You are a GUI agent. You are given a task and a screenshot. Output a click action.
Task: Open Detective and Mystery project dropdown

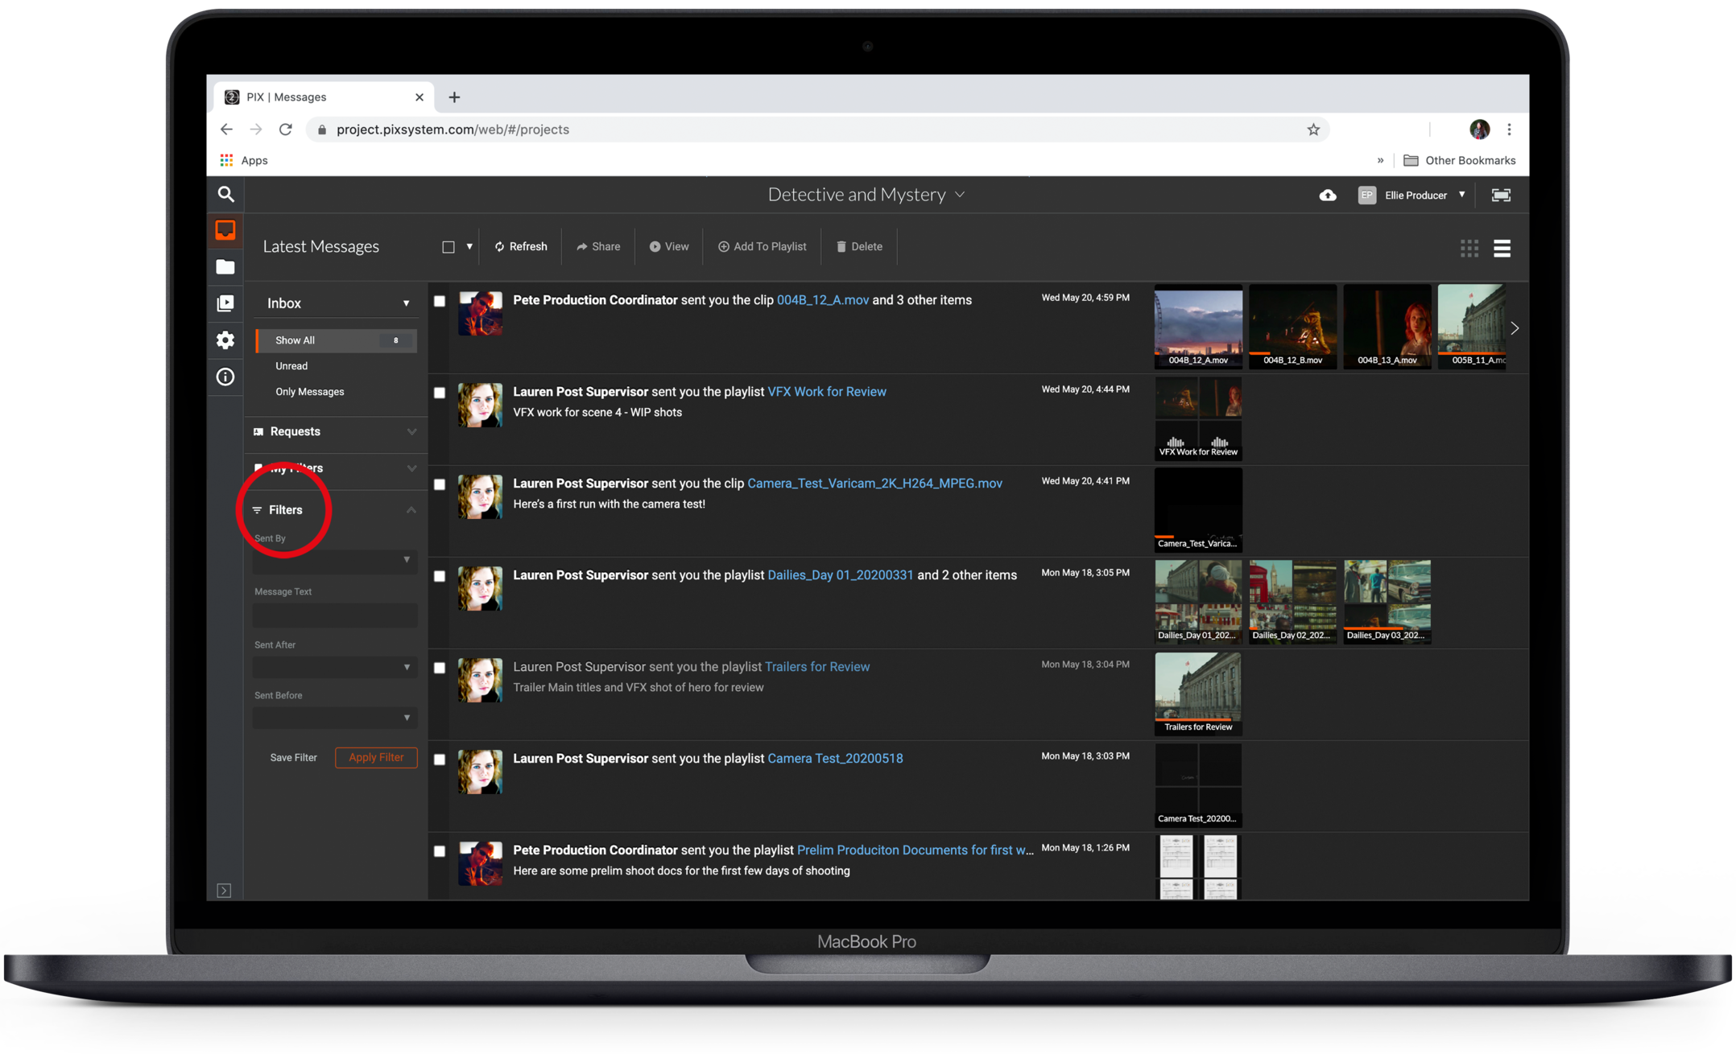pyautogui.click(x=866, y=195)
